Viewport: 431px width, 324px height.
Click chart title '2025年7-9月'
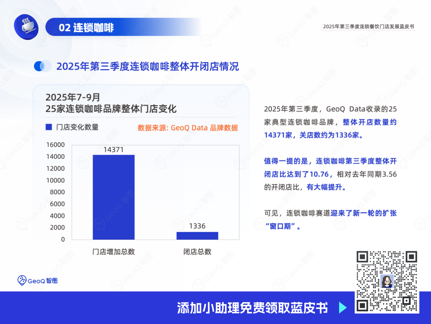click(x=73, y=97)
